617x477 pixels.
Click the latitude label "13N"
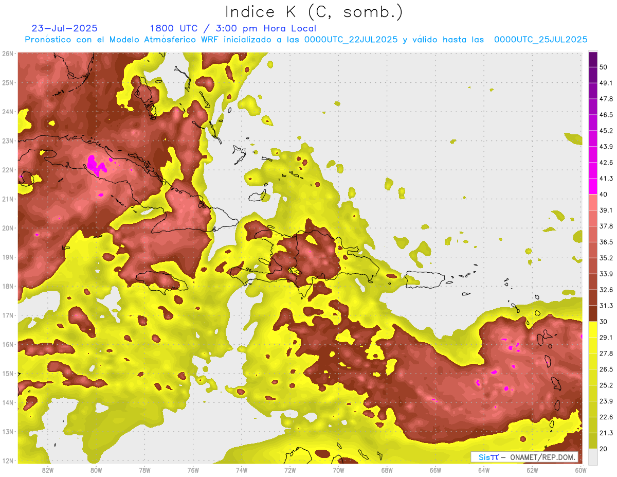8,431
